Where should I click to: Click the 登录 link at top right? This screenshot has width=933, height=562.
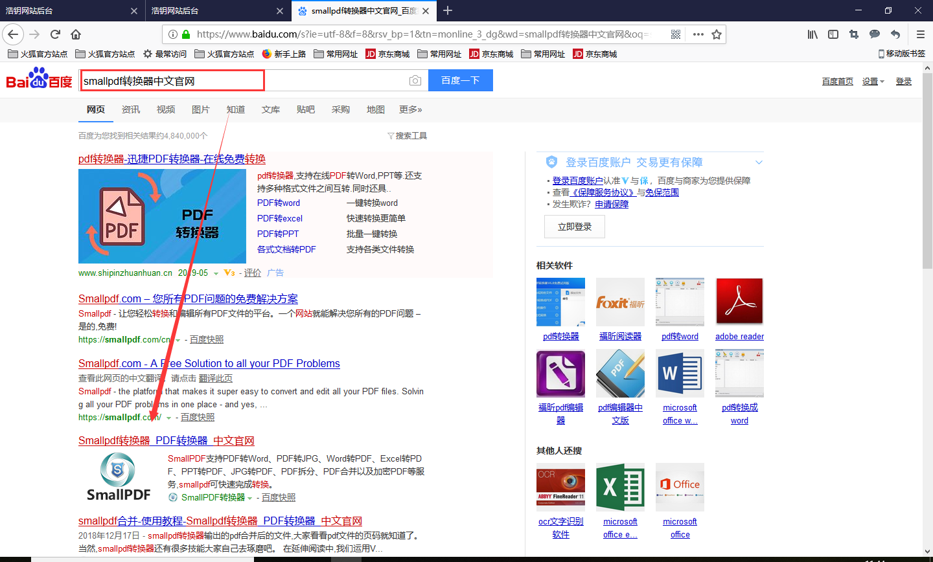coord(904,81)
